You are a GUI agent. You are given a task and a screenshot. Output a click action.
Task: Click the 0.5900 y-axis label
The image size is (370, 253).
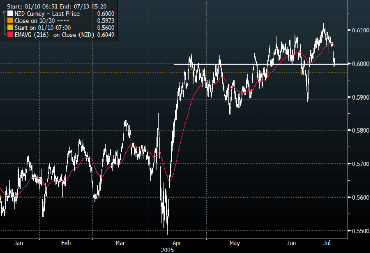pos(360,97)
